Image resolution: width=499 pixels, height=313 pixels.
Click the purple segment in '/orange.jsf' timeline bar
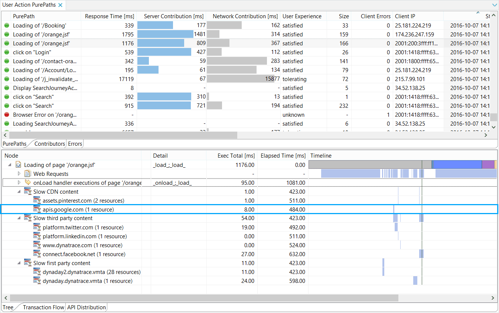coord(488,165)
